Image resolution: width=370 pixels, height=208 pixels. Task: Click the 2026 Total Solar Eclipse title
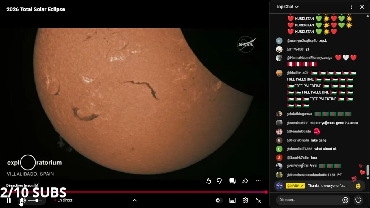click(36, 9)
